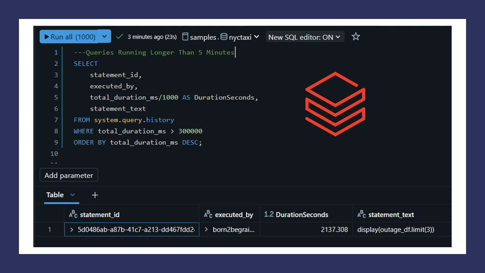Viewport: 485px width, 273px height.
Task: Click the 1.2 numeric type icon of DurationSeconds
Action: click(x=269, y=215)
